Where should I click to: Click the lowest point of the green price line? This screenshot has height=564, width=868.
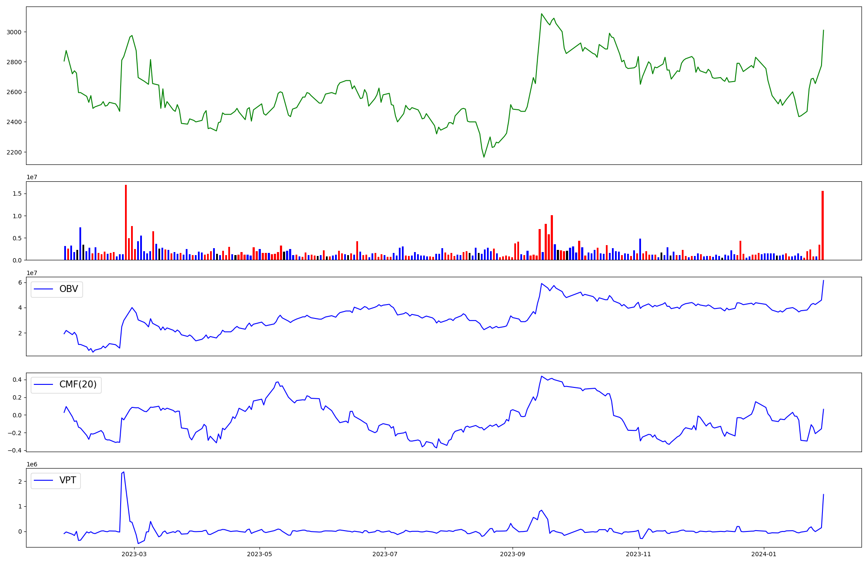[x=484, y=157]
